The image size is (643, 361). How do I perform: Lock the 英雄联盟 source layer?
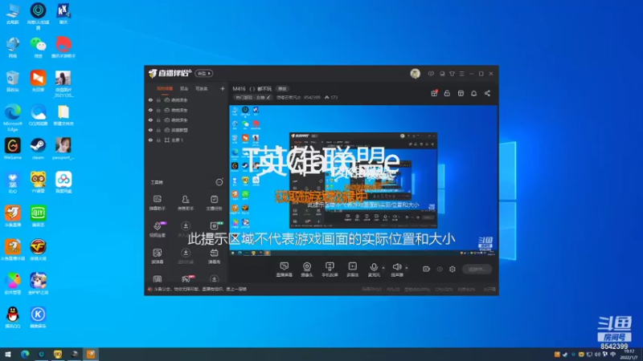pyautogui.click(x=158, y=130)
